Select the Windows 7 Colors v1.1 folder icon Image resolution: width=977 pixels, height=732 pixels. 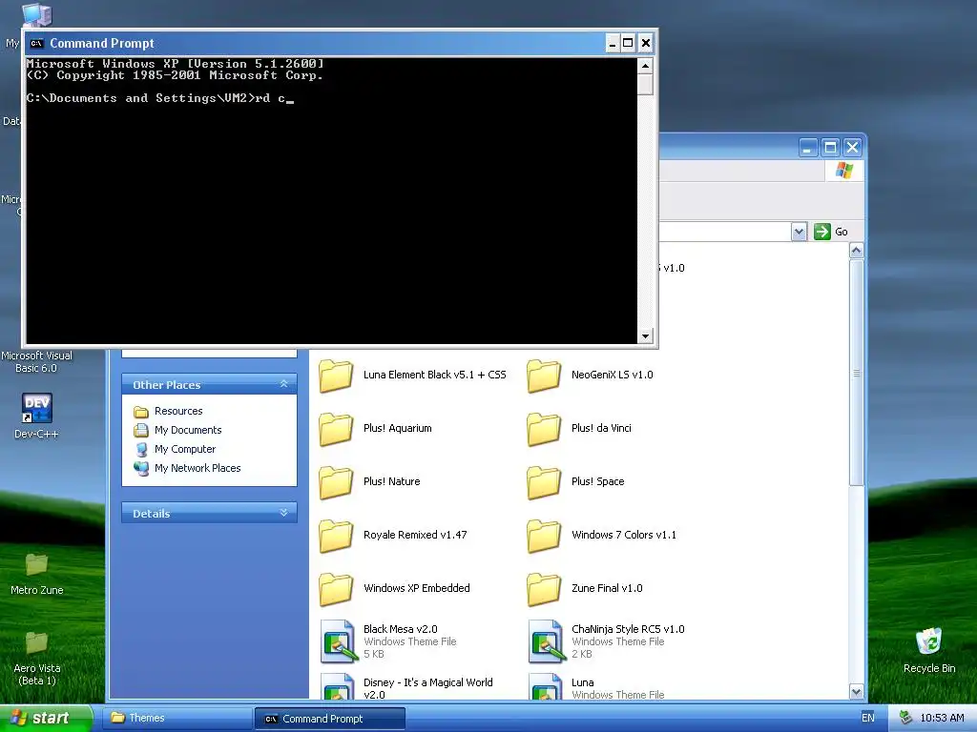[x=544, y=536]
